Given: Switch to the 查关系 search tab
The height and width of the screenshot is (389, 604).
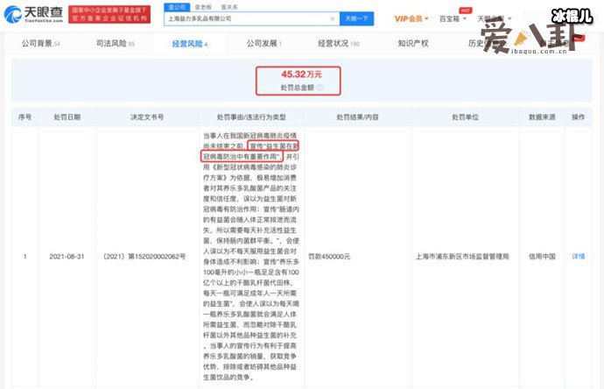Looking at the screenshot, I should [x=229, y=7].
